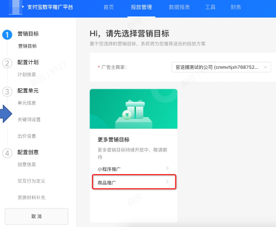Click chevron beside 商品推广
The width and height of the screenshot is (276, 227).
167,182
